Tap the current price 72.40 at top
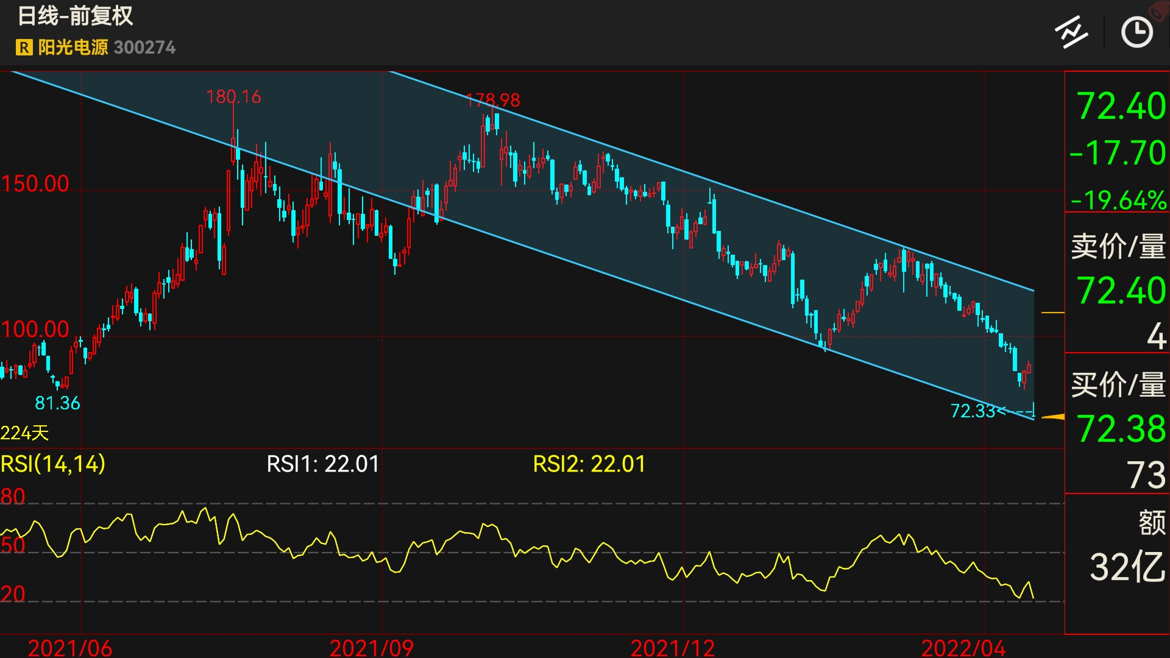The height and width of the screenshot is (658, 1170). click(x=1121, y=106)
